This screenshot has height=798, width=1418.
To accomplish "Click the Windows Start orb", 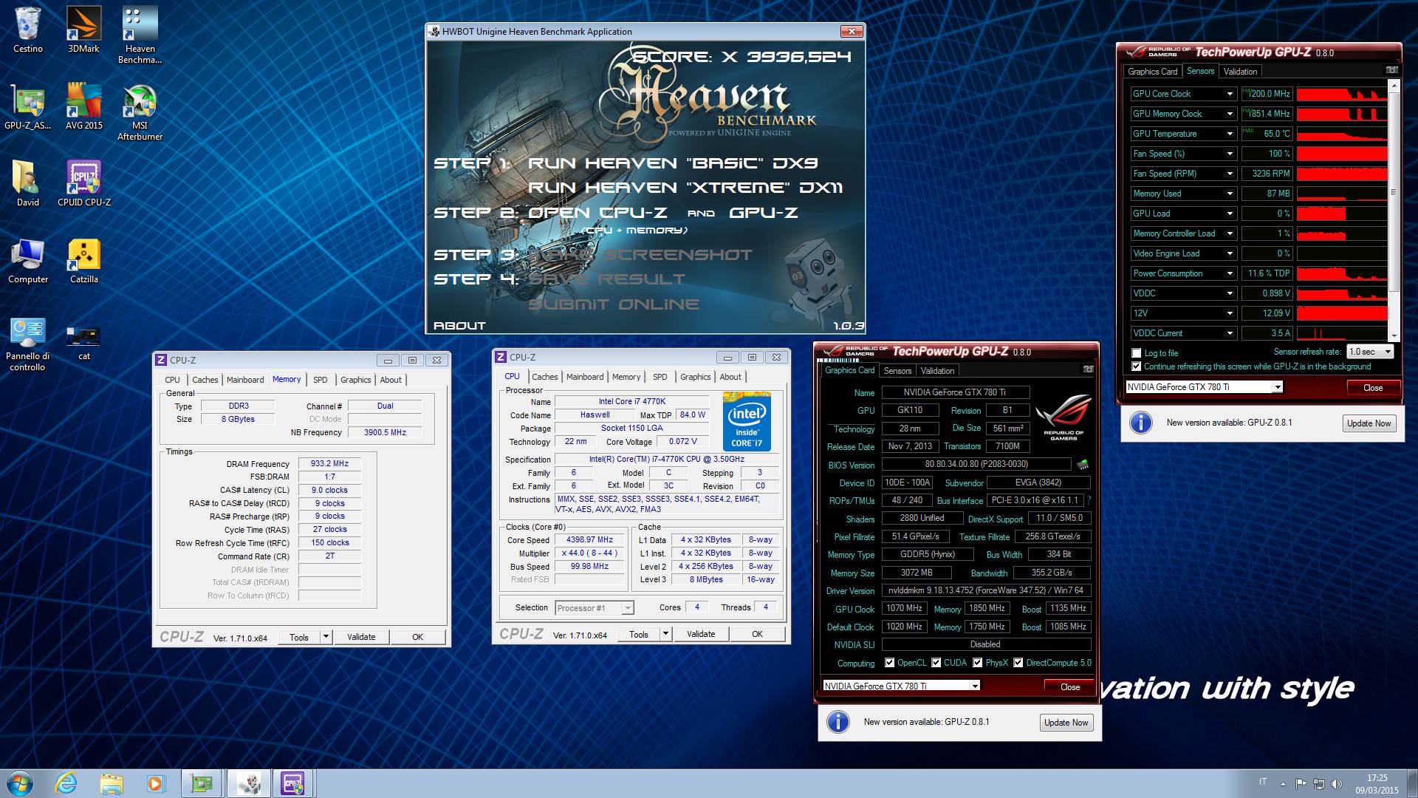I will click(20, 783).
